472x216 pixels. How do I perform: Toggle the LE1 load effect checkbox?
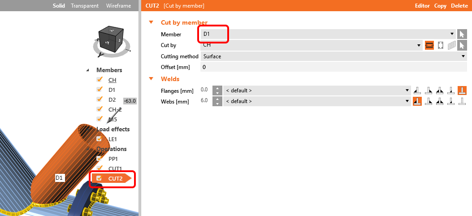tap(100, 138)
